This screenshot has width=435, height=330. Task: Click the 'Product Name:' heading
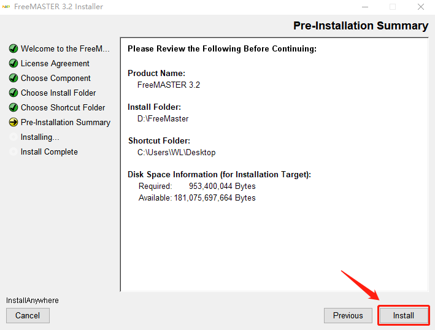point(156,73)
